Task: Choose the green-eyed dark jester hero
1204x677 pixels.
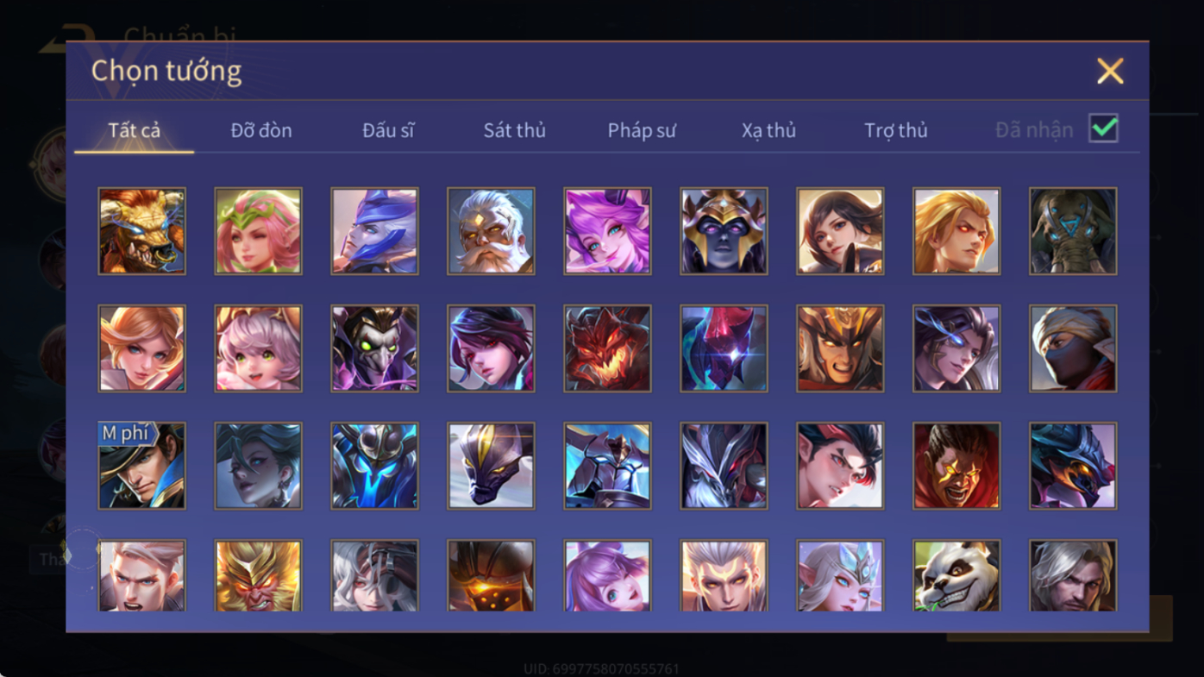Action: (x=374, y=348)
